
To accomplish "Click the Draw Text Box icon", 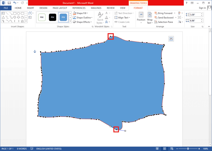I will [30, 17].
